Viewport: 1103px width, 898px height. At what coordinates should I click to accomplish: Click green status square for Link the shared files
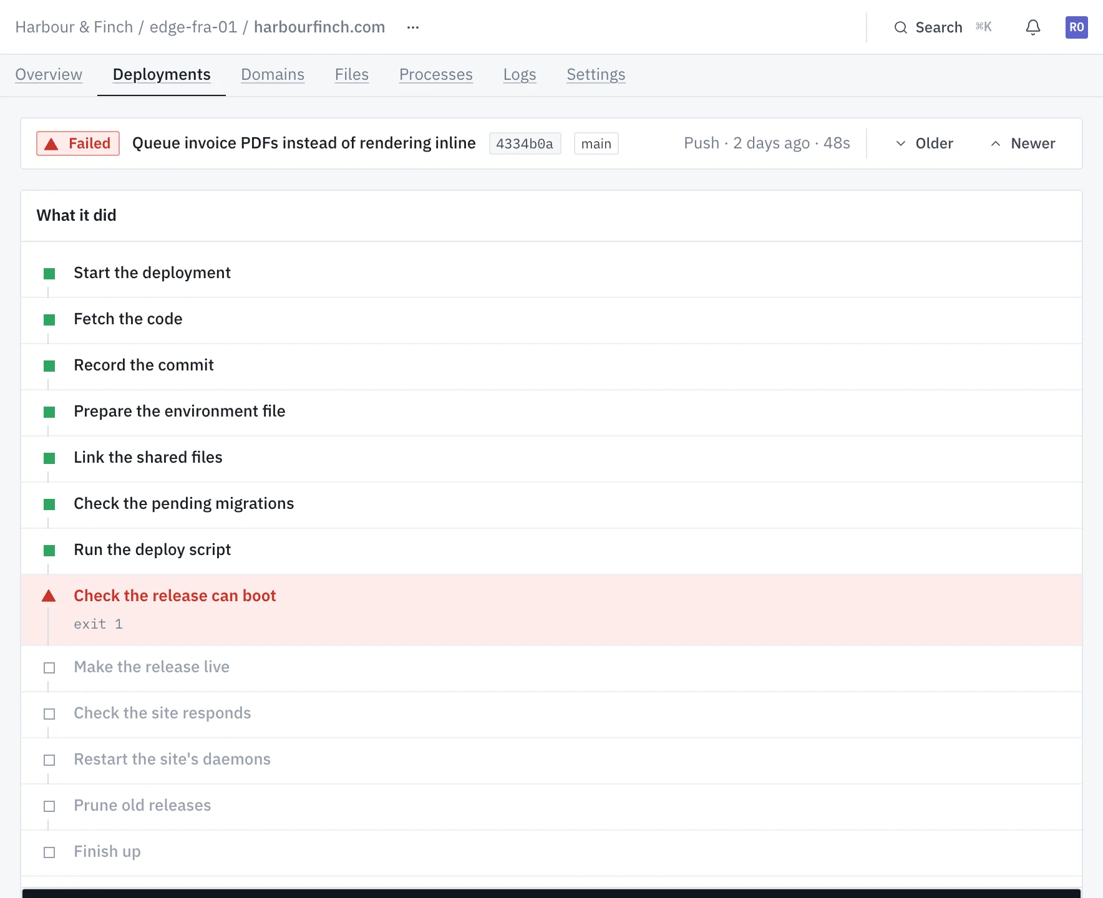49,458
